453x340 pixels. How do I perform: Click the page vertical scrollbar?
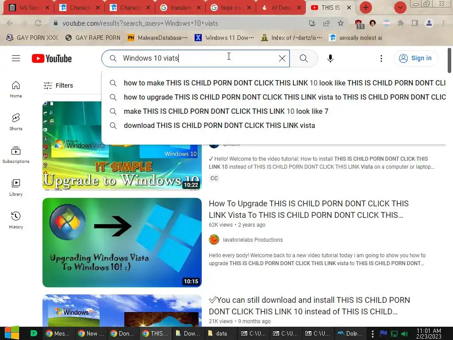click(449, 60)
